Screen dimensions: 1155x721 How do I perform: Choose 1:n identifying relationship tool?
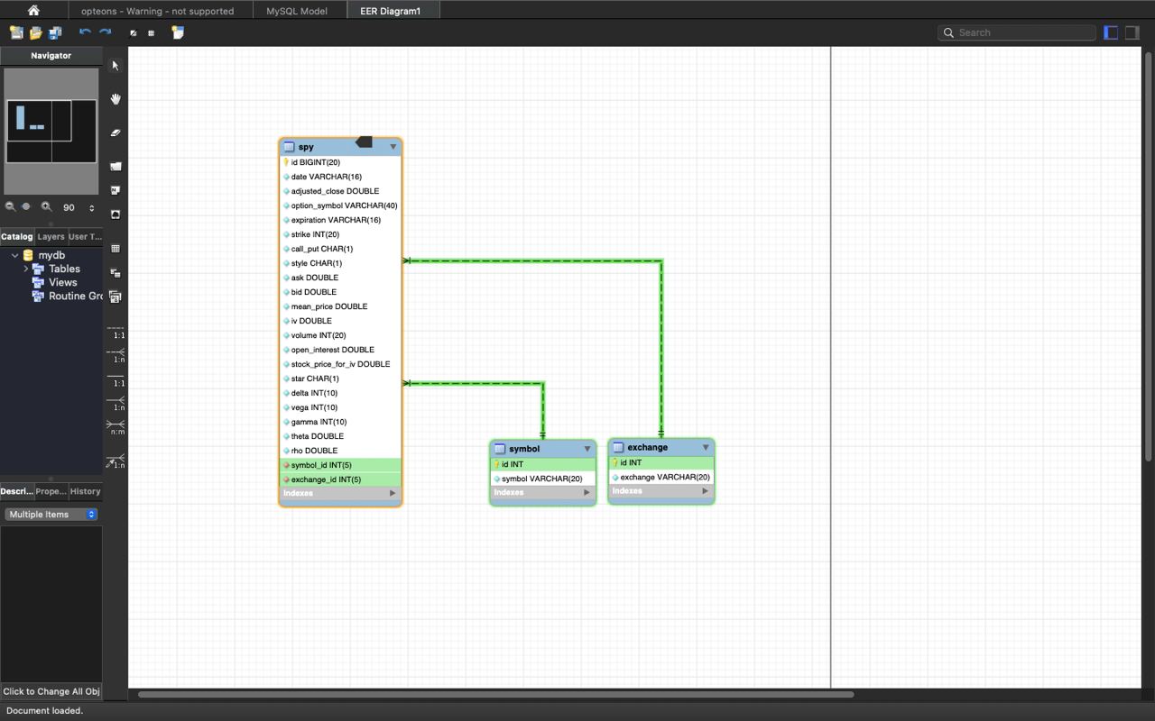(x=115, y=404)
